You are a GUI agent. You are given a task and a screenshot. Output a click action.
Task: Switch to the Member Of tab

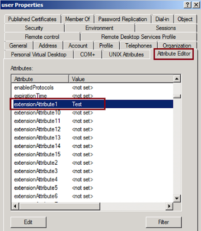pyautogui.click(x=78, y=19)
